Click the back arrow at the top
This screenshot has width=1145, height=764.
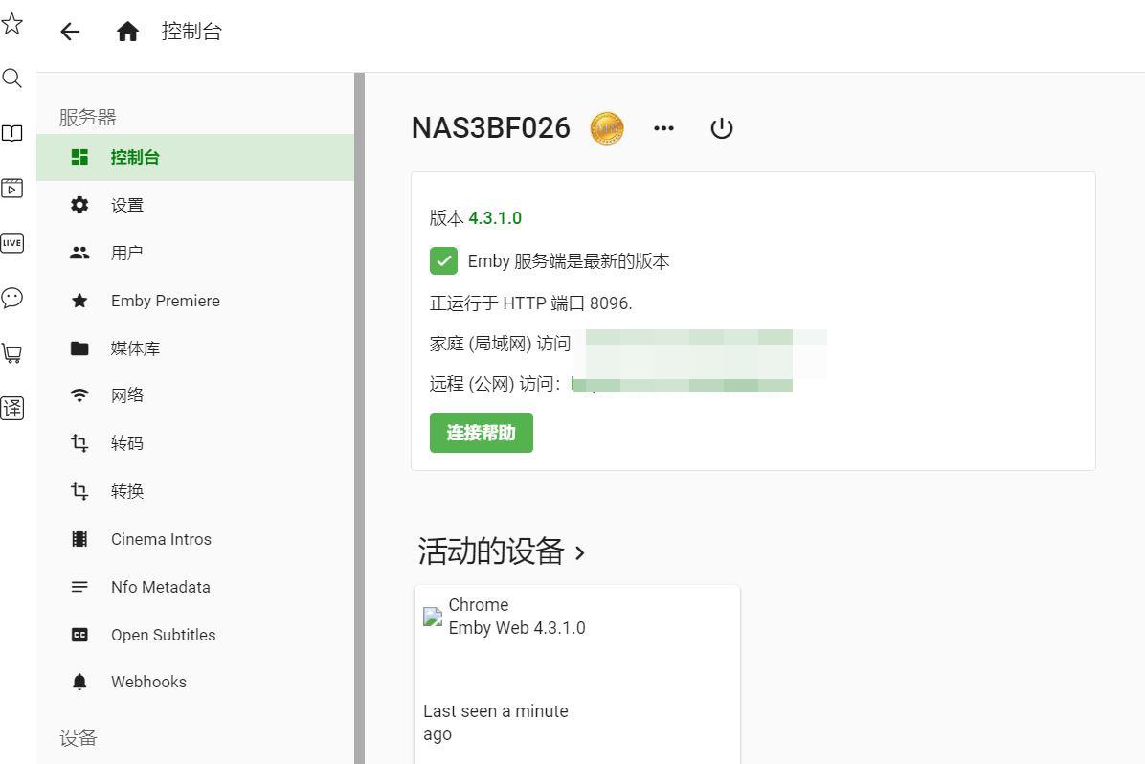point(70,31)
